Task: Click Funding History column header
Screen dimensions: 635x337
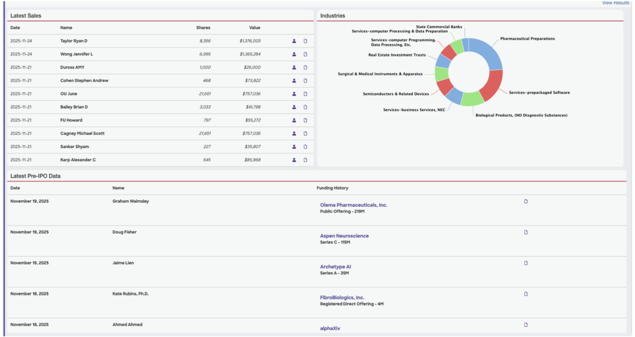Action: point(332,188)
